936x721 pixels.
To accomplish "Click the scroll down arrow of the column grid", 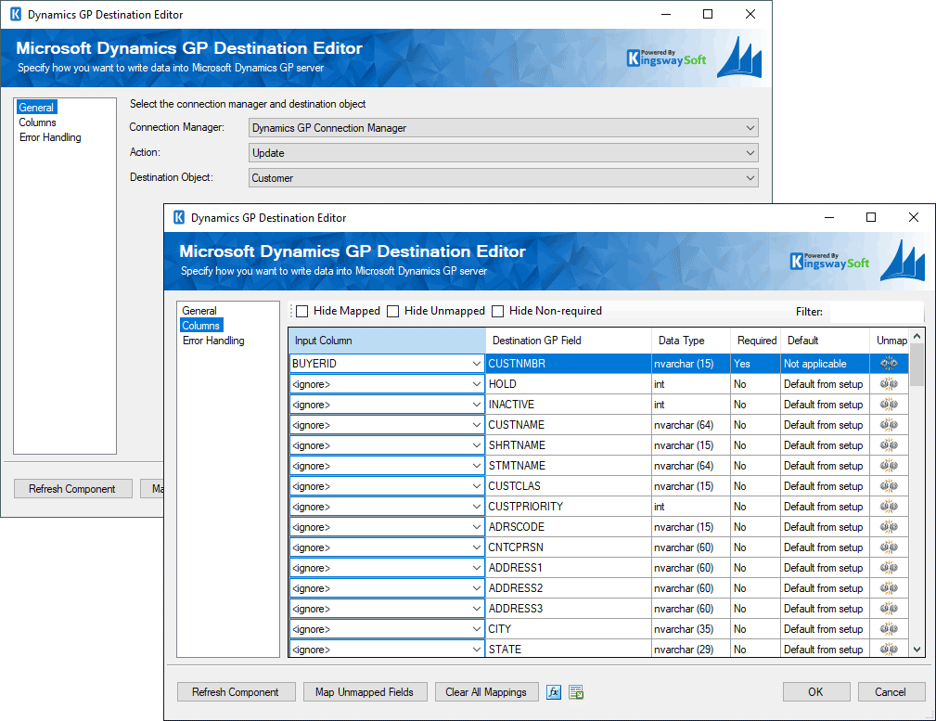I will pyautogui.click(x=917, y=650).
